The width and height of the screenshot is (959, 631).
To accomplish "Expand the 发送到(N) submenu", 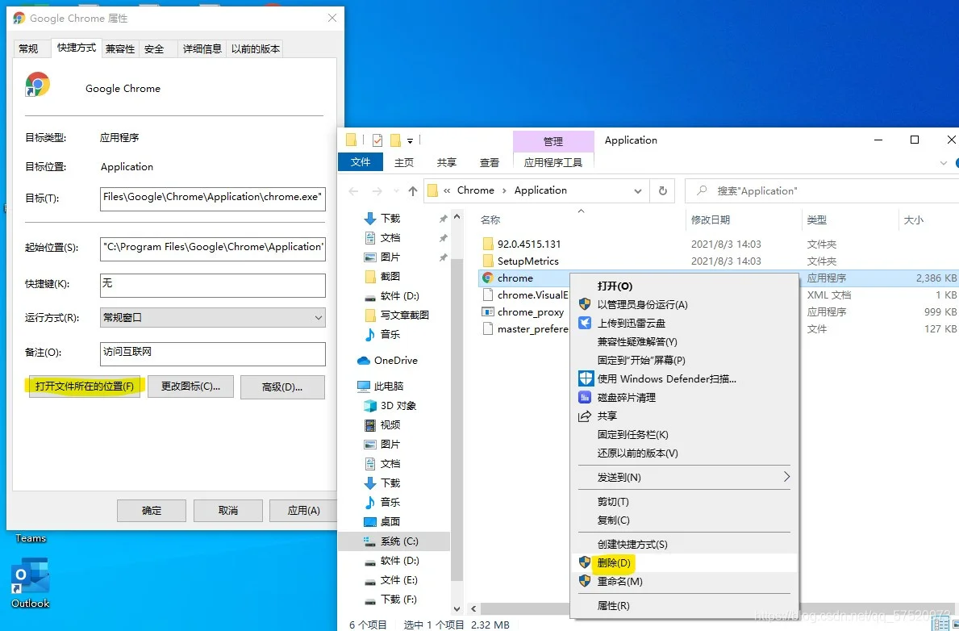I will click(x=786, y=477).
